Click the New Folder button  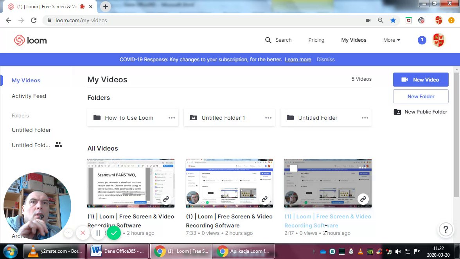pyautogui.click(x=421, y=97)
